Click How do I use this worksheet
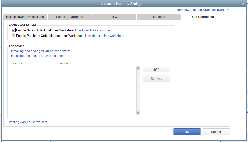The width and height of the screenshot is (248, 142). click(105, 36)
